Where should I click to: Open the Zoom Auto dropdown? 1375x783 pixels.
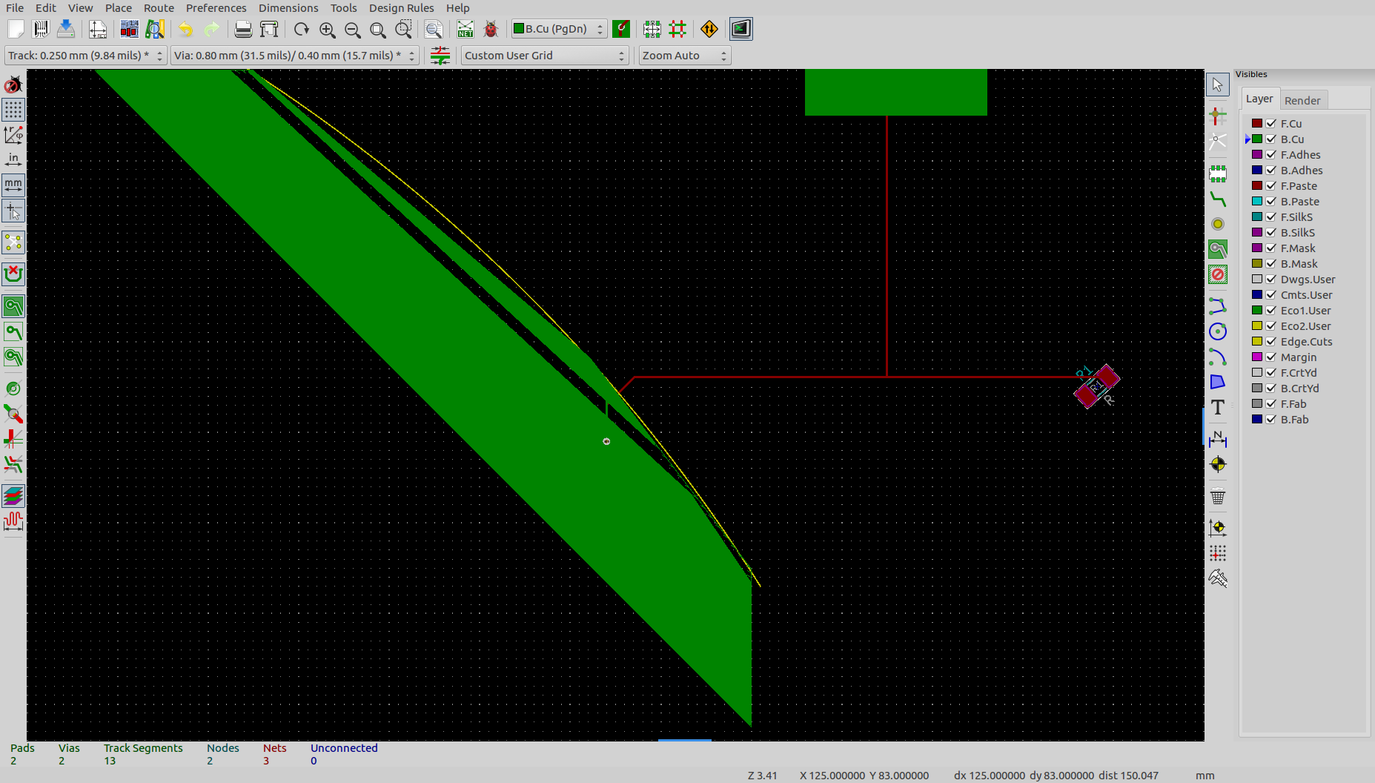pos(684,56)
